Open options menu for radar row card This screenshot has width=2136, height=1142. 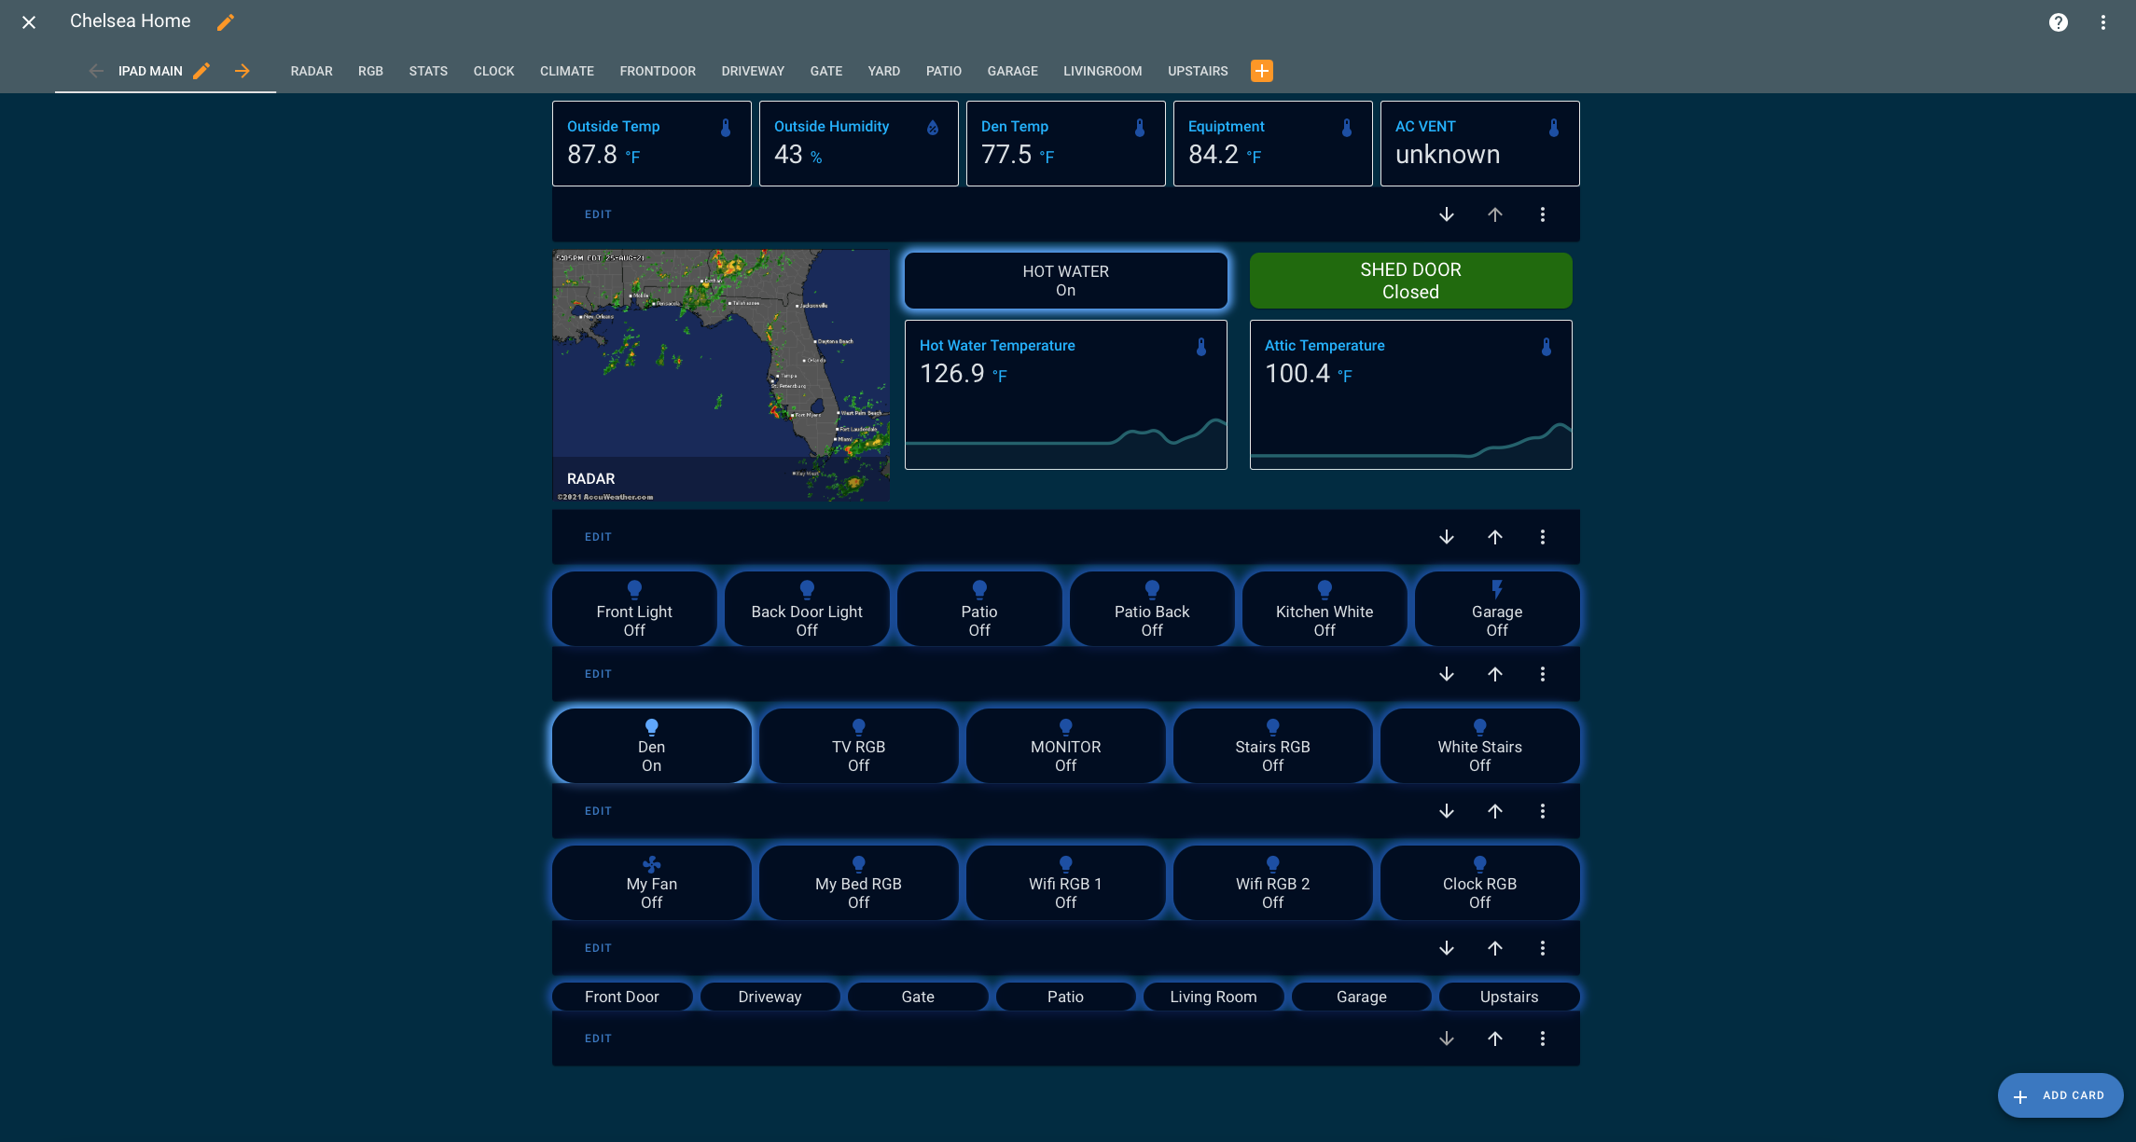[x=1542, y=537]
